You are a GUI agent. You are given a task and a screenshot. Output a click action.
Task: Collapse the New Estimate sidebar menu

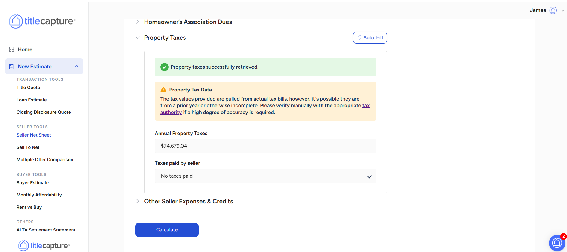click(x=77, y=67)
